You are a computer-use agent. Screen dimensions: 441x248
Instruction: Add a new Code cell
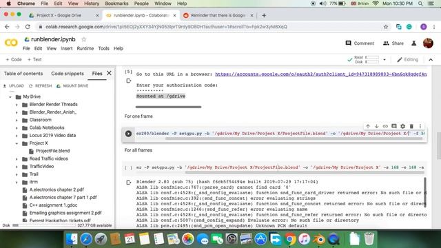tap(14, 60)
